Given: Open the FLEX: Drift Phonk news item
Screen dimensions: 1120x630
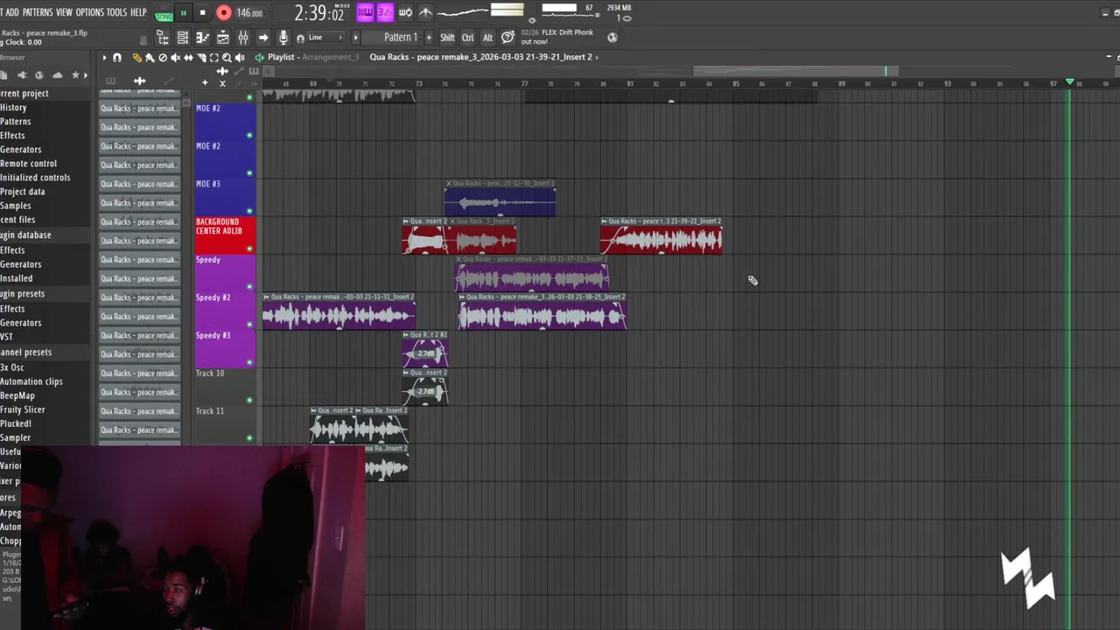Looking at the screenshot, I should coord(557,37).
